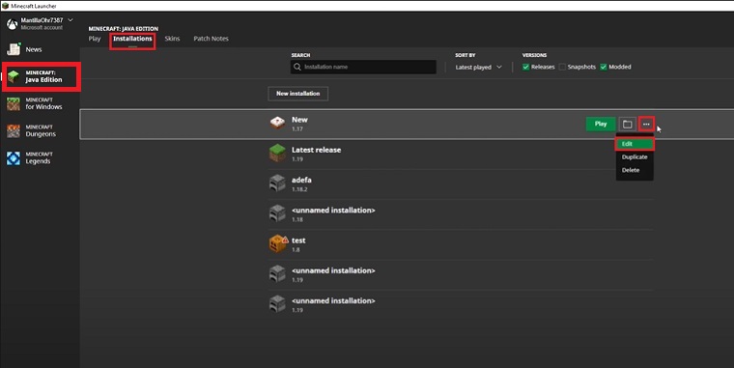This screenshot has width=734, height=368.
Task: Click the account avatar icon
Action: [12, 24]
